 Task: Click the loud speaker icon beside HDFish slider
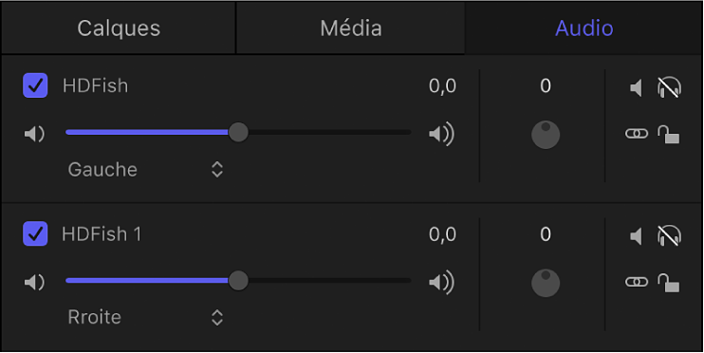pos(441,134)
